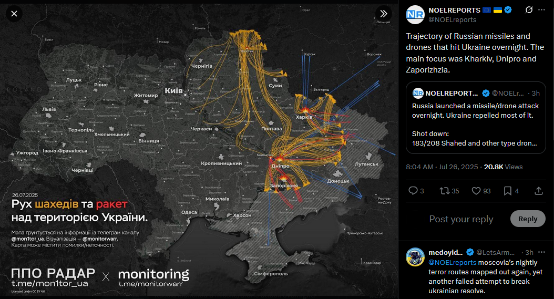Click the repost icon with 35
This screenshot has height=299, width=554.
click(x=449, y=191)
